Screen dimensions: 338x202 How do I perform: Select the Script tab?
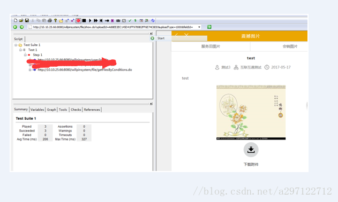tap(18, 39)
